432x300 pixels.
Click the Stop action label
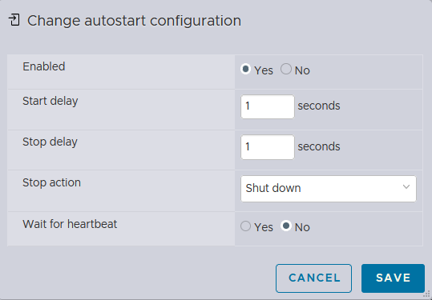[x=51, y=182]
